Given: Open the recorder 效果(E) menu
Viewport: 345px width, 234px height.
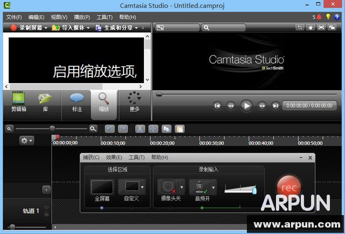Looking at the screenshot, I should pyautogui.click(x=114, y=157).
